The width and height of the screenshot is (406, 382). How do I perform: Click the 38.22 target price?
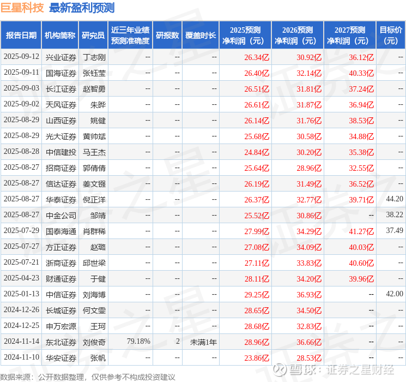(x=395, y=214)
